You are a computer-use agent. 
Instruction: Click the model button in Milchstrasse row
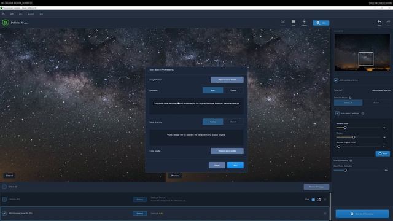(139, 214)
